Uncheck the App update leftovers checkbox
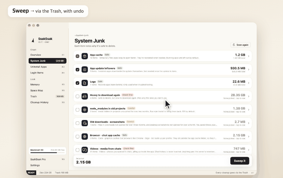Image resolution: width=283 pixels, height=178 pixels. [77, 70]
